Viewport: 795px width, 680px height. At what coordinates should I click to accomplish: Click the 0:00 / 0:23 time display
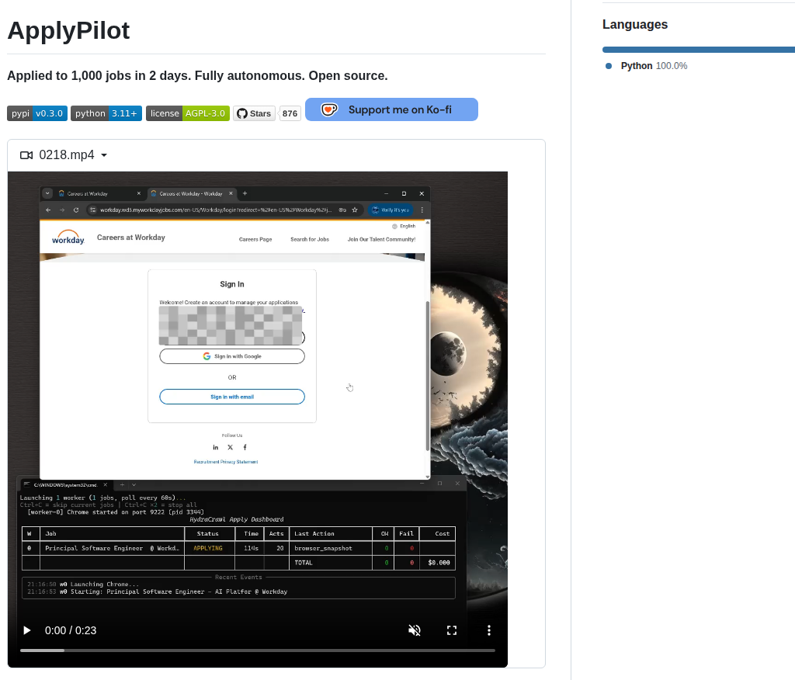click(x=71, y=630)
